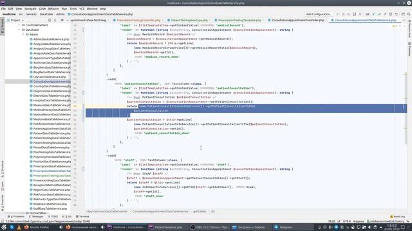The width and height of the screenshot is (412, 231).
Task: Open the Refactor menu
Action: (53, 8)
